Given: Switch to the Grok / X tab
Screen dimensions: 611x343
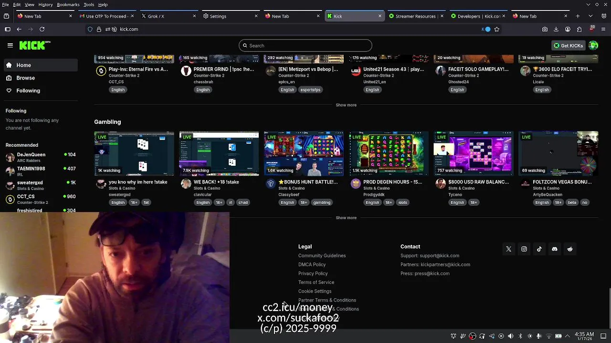Looking at the screenshot, I should (169, 16).
